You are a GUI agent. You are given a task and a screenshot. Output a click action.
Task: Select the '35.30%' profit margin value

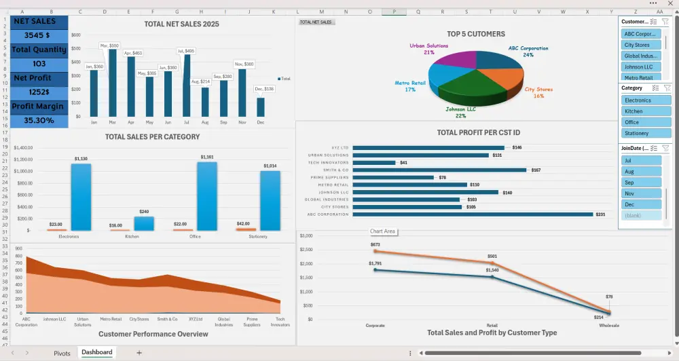pos(39,120)
